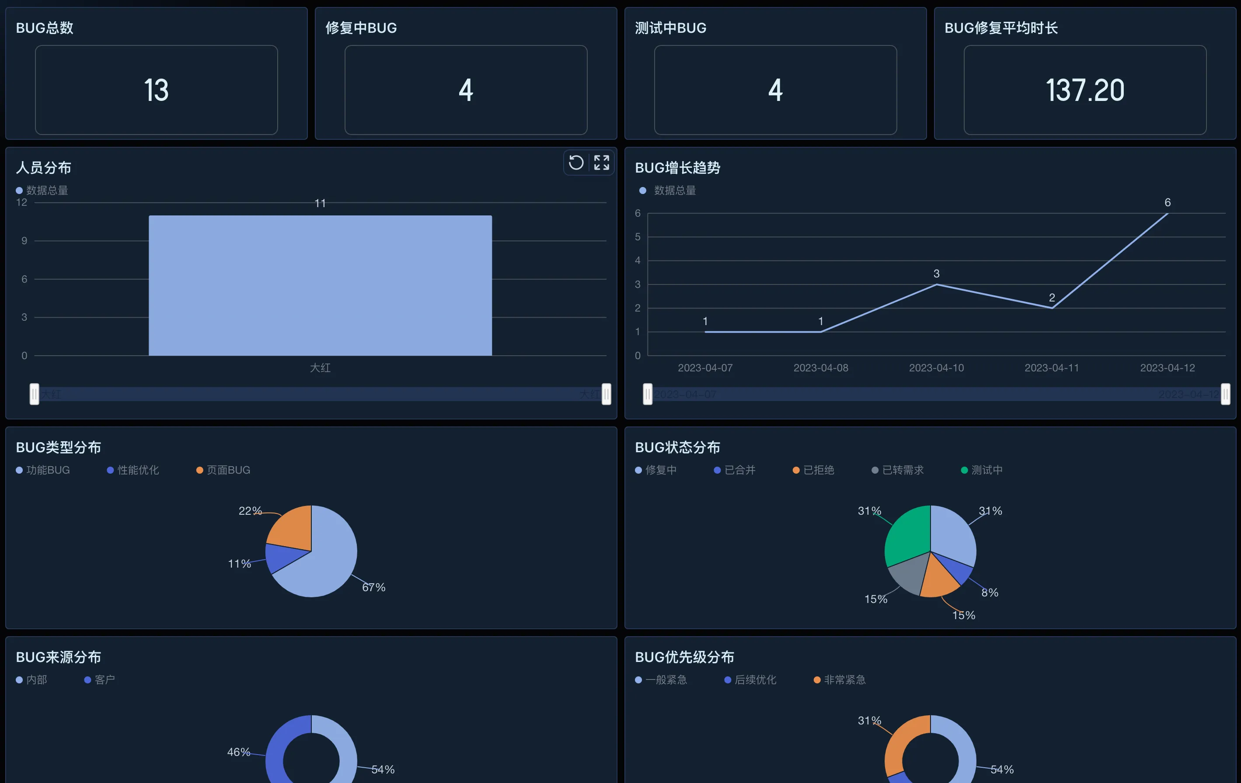This screenshot has width=1241, height=783.
Task: Click the refresh icon in 人员分布 panel
Action: (575, 163)
